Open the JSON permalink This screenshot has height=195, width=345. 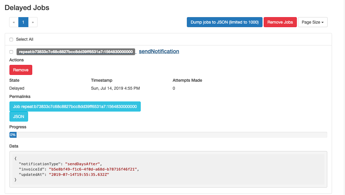click(18, 117)
